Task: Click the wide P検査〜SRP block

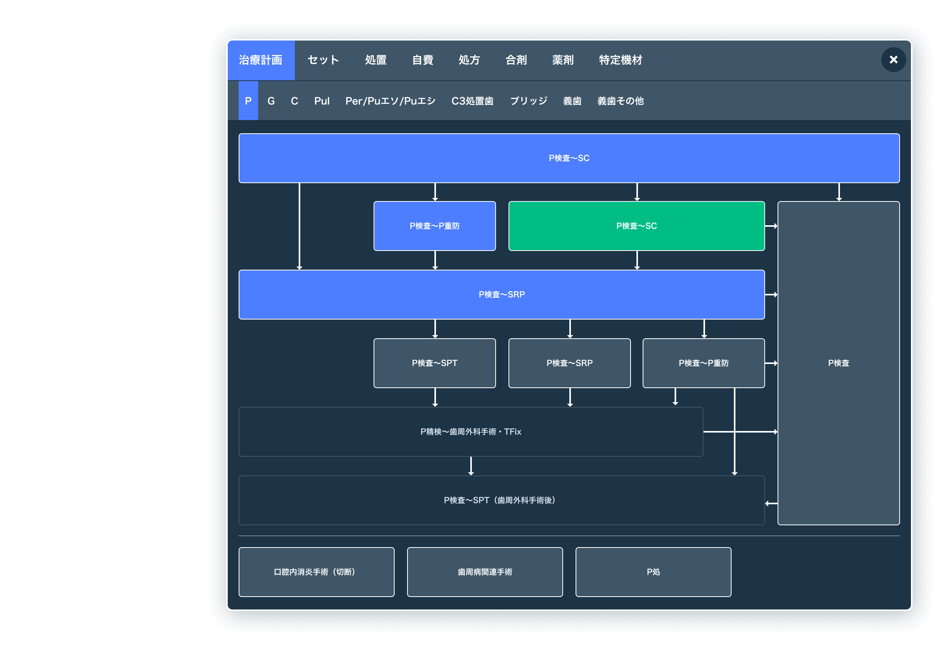Action: (501, 295)
